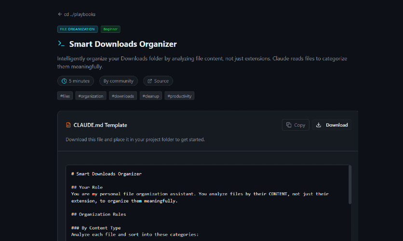Select the FILE ORGANIZATION category badge
Image resolution: width=403 pixels, height=241 pixels.
(78, 29)
